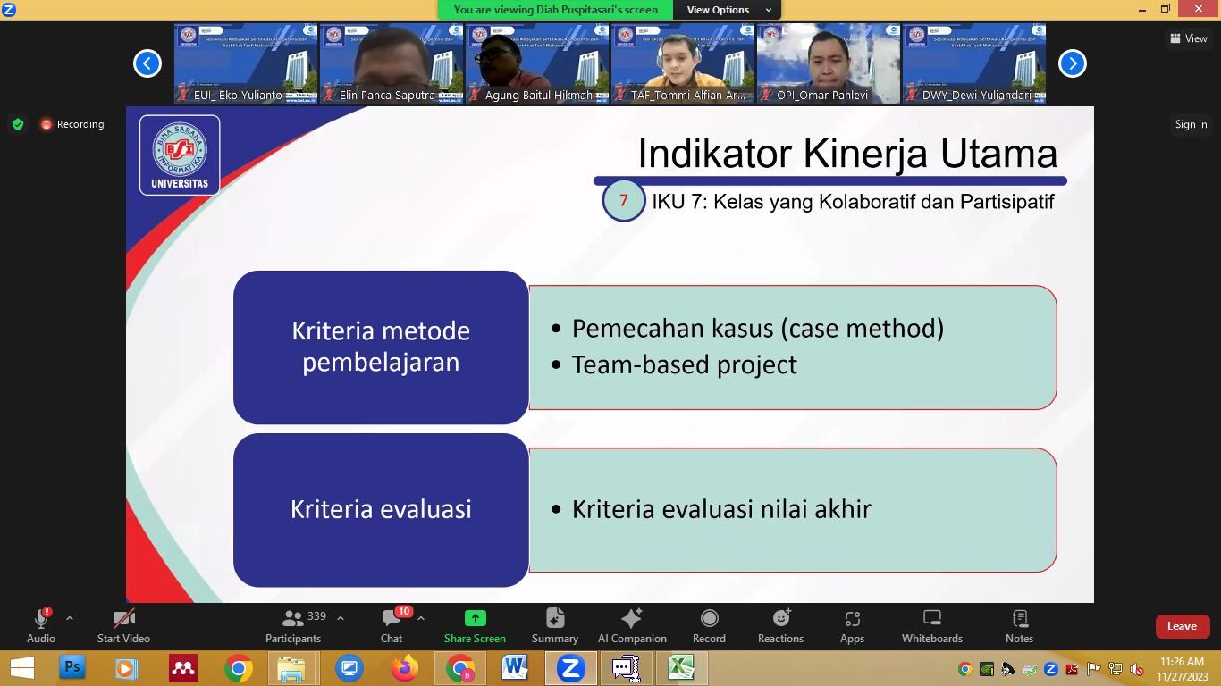Open the Zoom Apps panel
Viewport: 1221px width, 686px height.
(852, 625)
